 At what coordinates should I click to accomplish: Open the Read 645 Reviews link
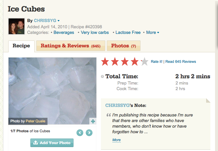click(181, 62)
